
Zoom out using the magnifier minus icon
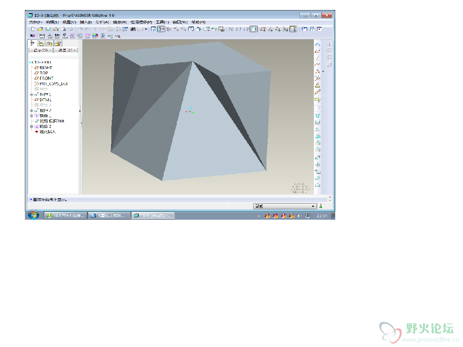click(x=184, y=29)
